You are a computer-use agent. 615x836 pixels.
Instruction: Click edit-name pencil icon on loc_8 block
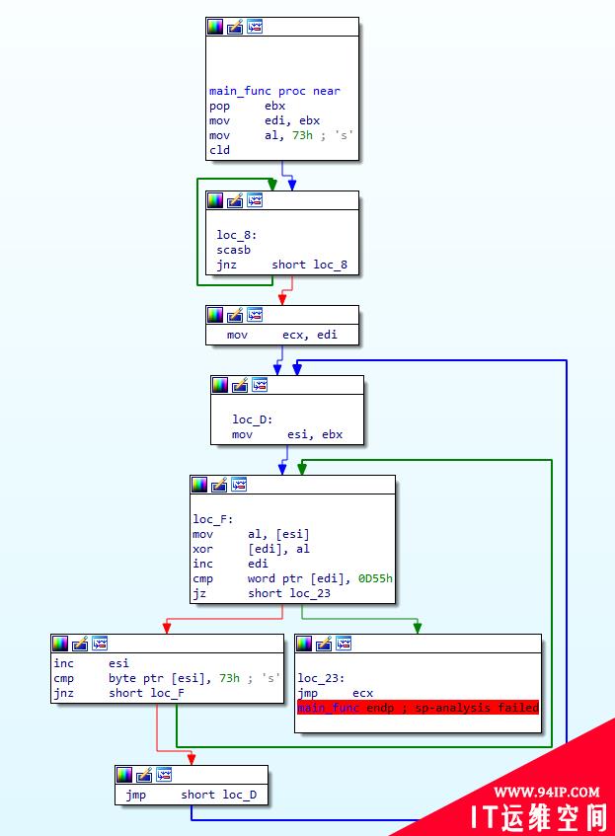(235, 200)
